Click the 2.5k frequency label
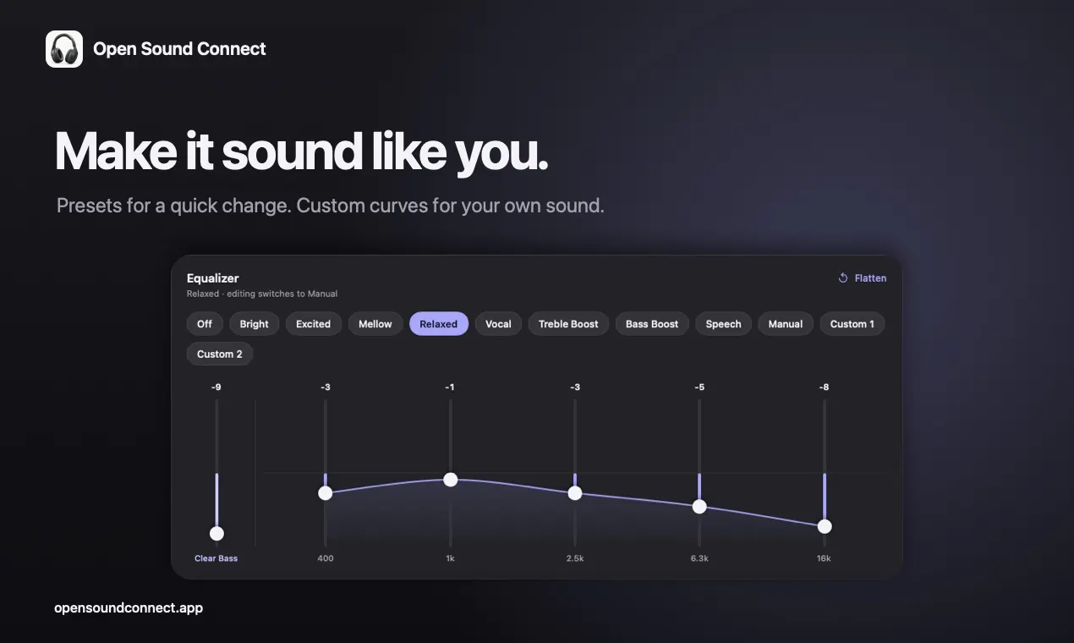This screenshot has width=1074, height=643. click(x=575, y=558)
